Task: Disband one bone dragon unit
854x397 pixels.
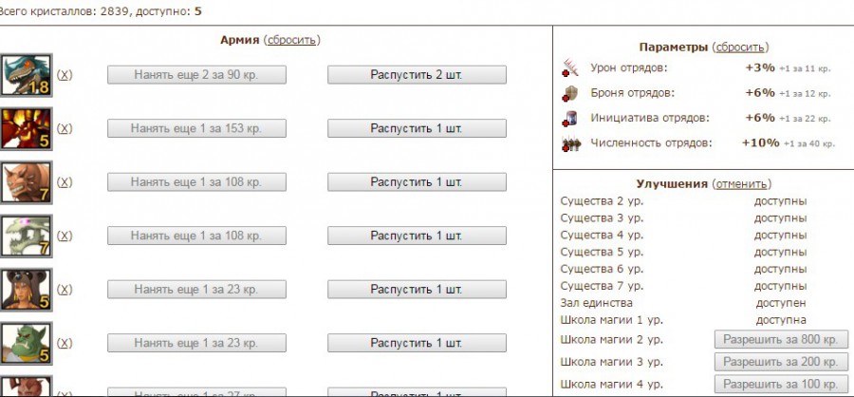Action: pyautogui.click(x=417, y=236)
